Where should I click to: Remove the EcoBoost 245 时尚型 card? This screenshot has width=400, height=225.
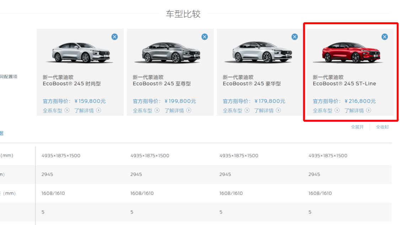tap(114, 37)
